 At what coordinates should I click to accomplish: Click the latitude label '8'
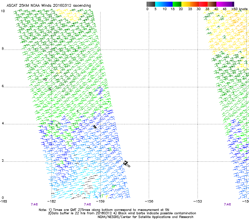pos(3,49)
